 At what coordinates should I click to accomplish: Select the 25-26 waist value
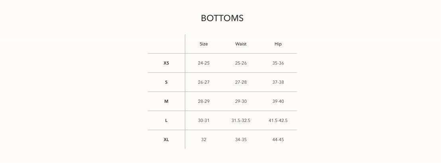coord(241,63)
